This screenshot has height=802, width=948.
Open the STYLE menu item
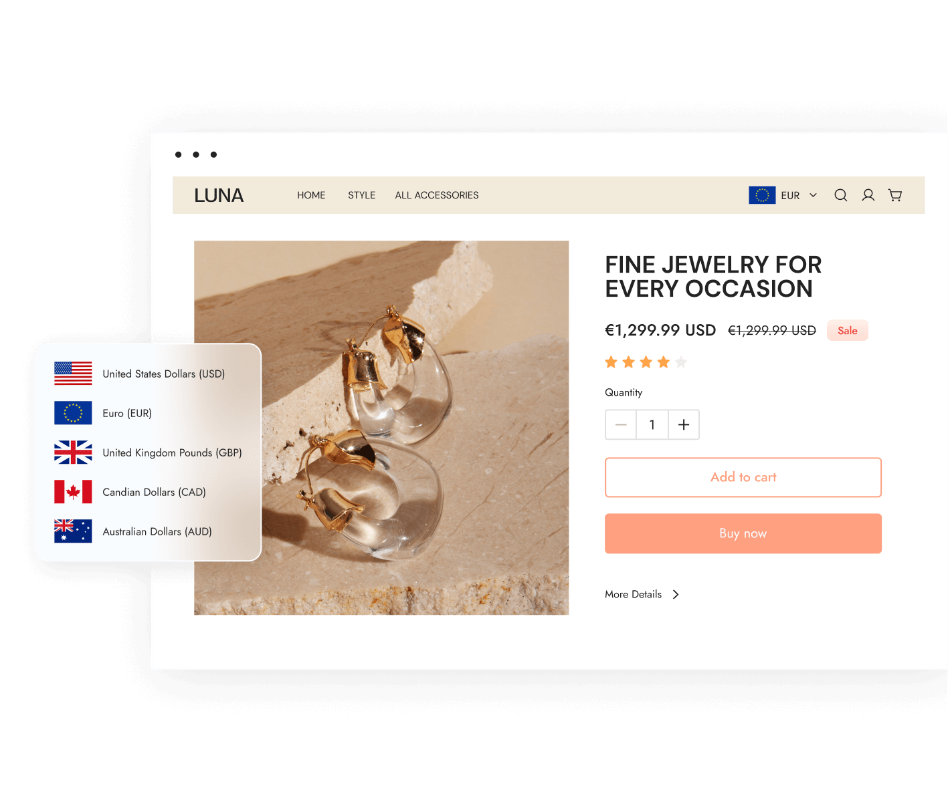361,195
